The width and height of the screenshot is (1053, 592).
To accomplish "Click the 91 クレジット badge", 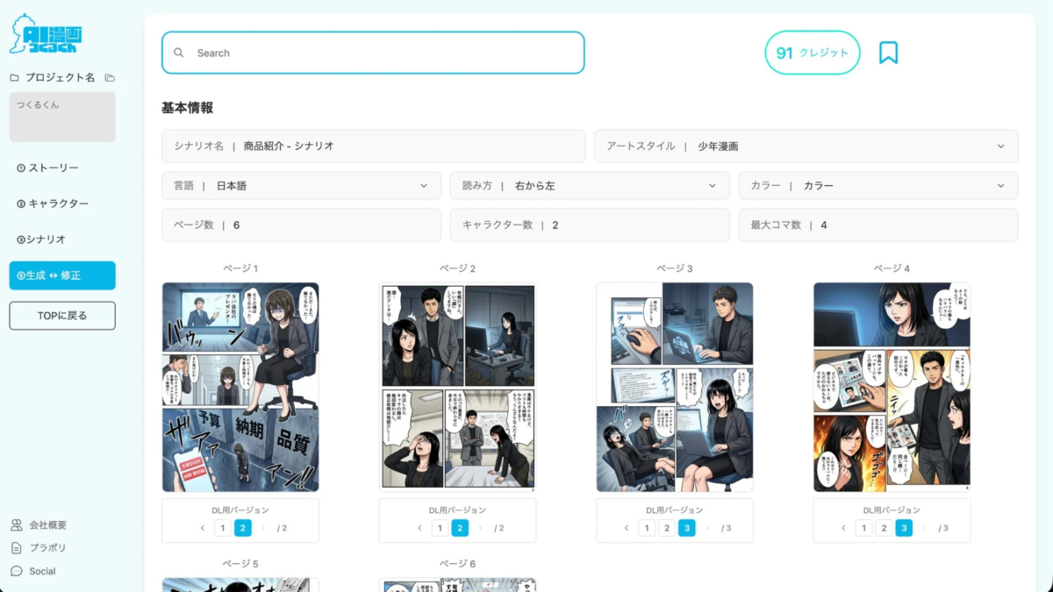I will pyautogui.click(x=812, y=52).
